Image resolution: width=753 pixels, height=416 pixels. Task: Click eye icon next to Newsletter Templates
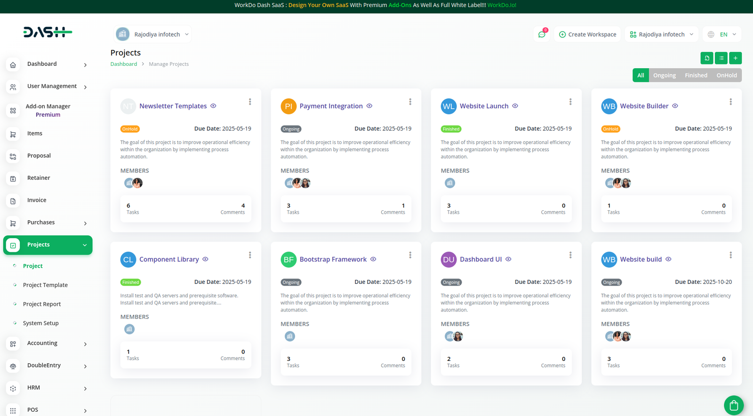[213, 106]
